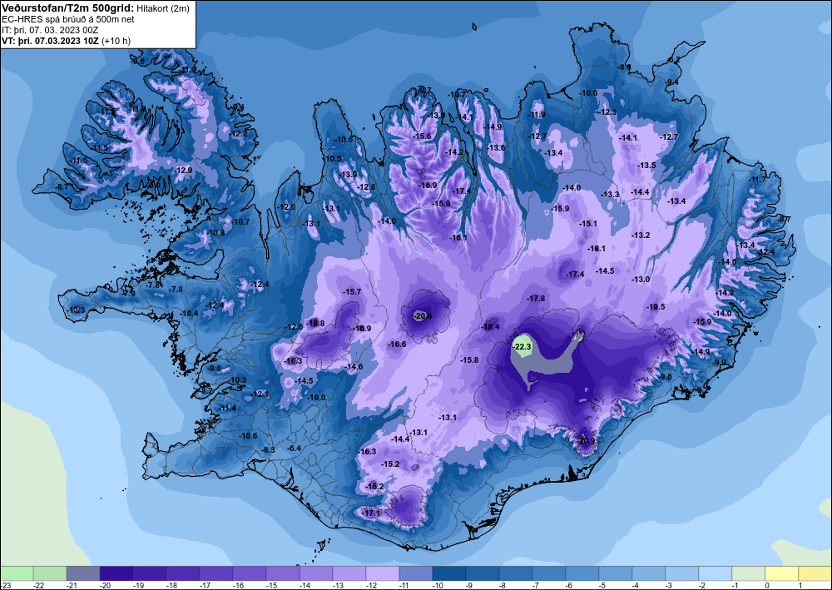Click the -13.5 temperature label
Image resolution: width=832 pixels, height=590 pixels.
point(646,166)
